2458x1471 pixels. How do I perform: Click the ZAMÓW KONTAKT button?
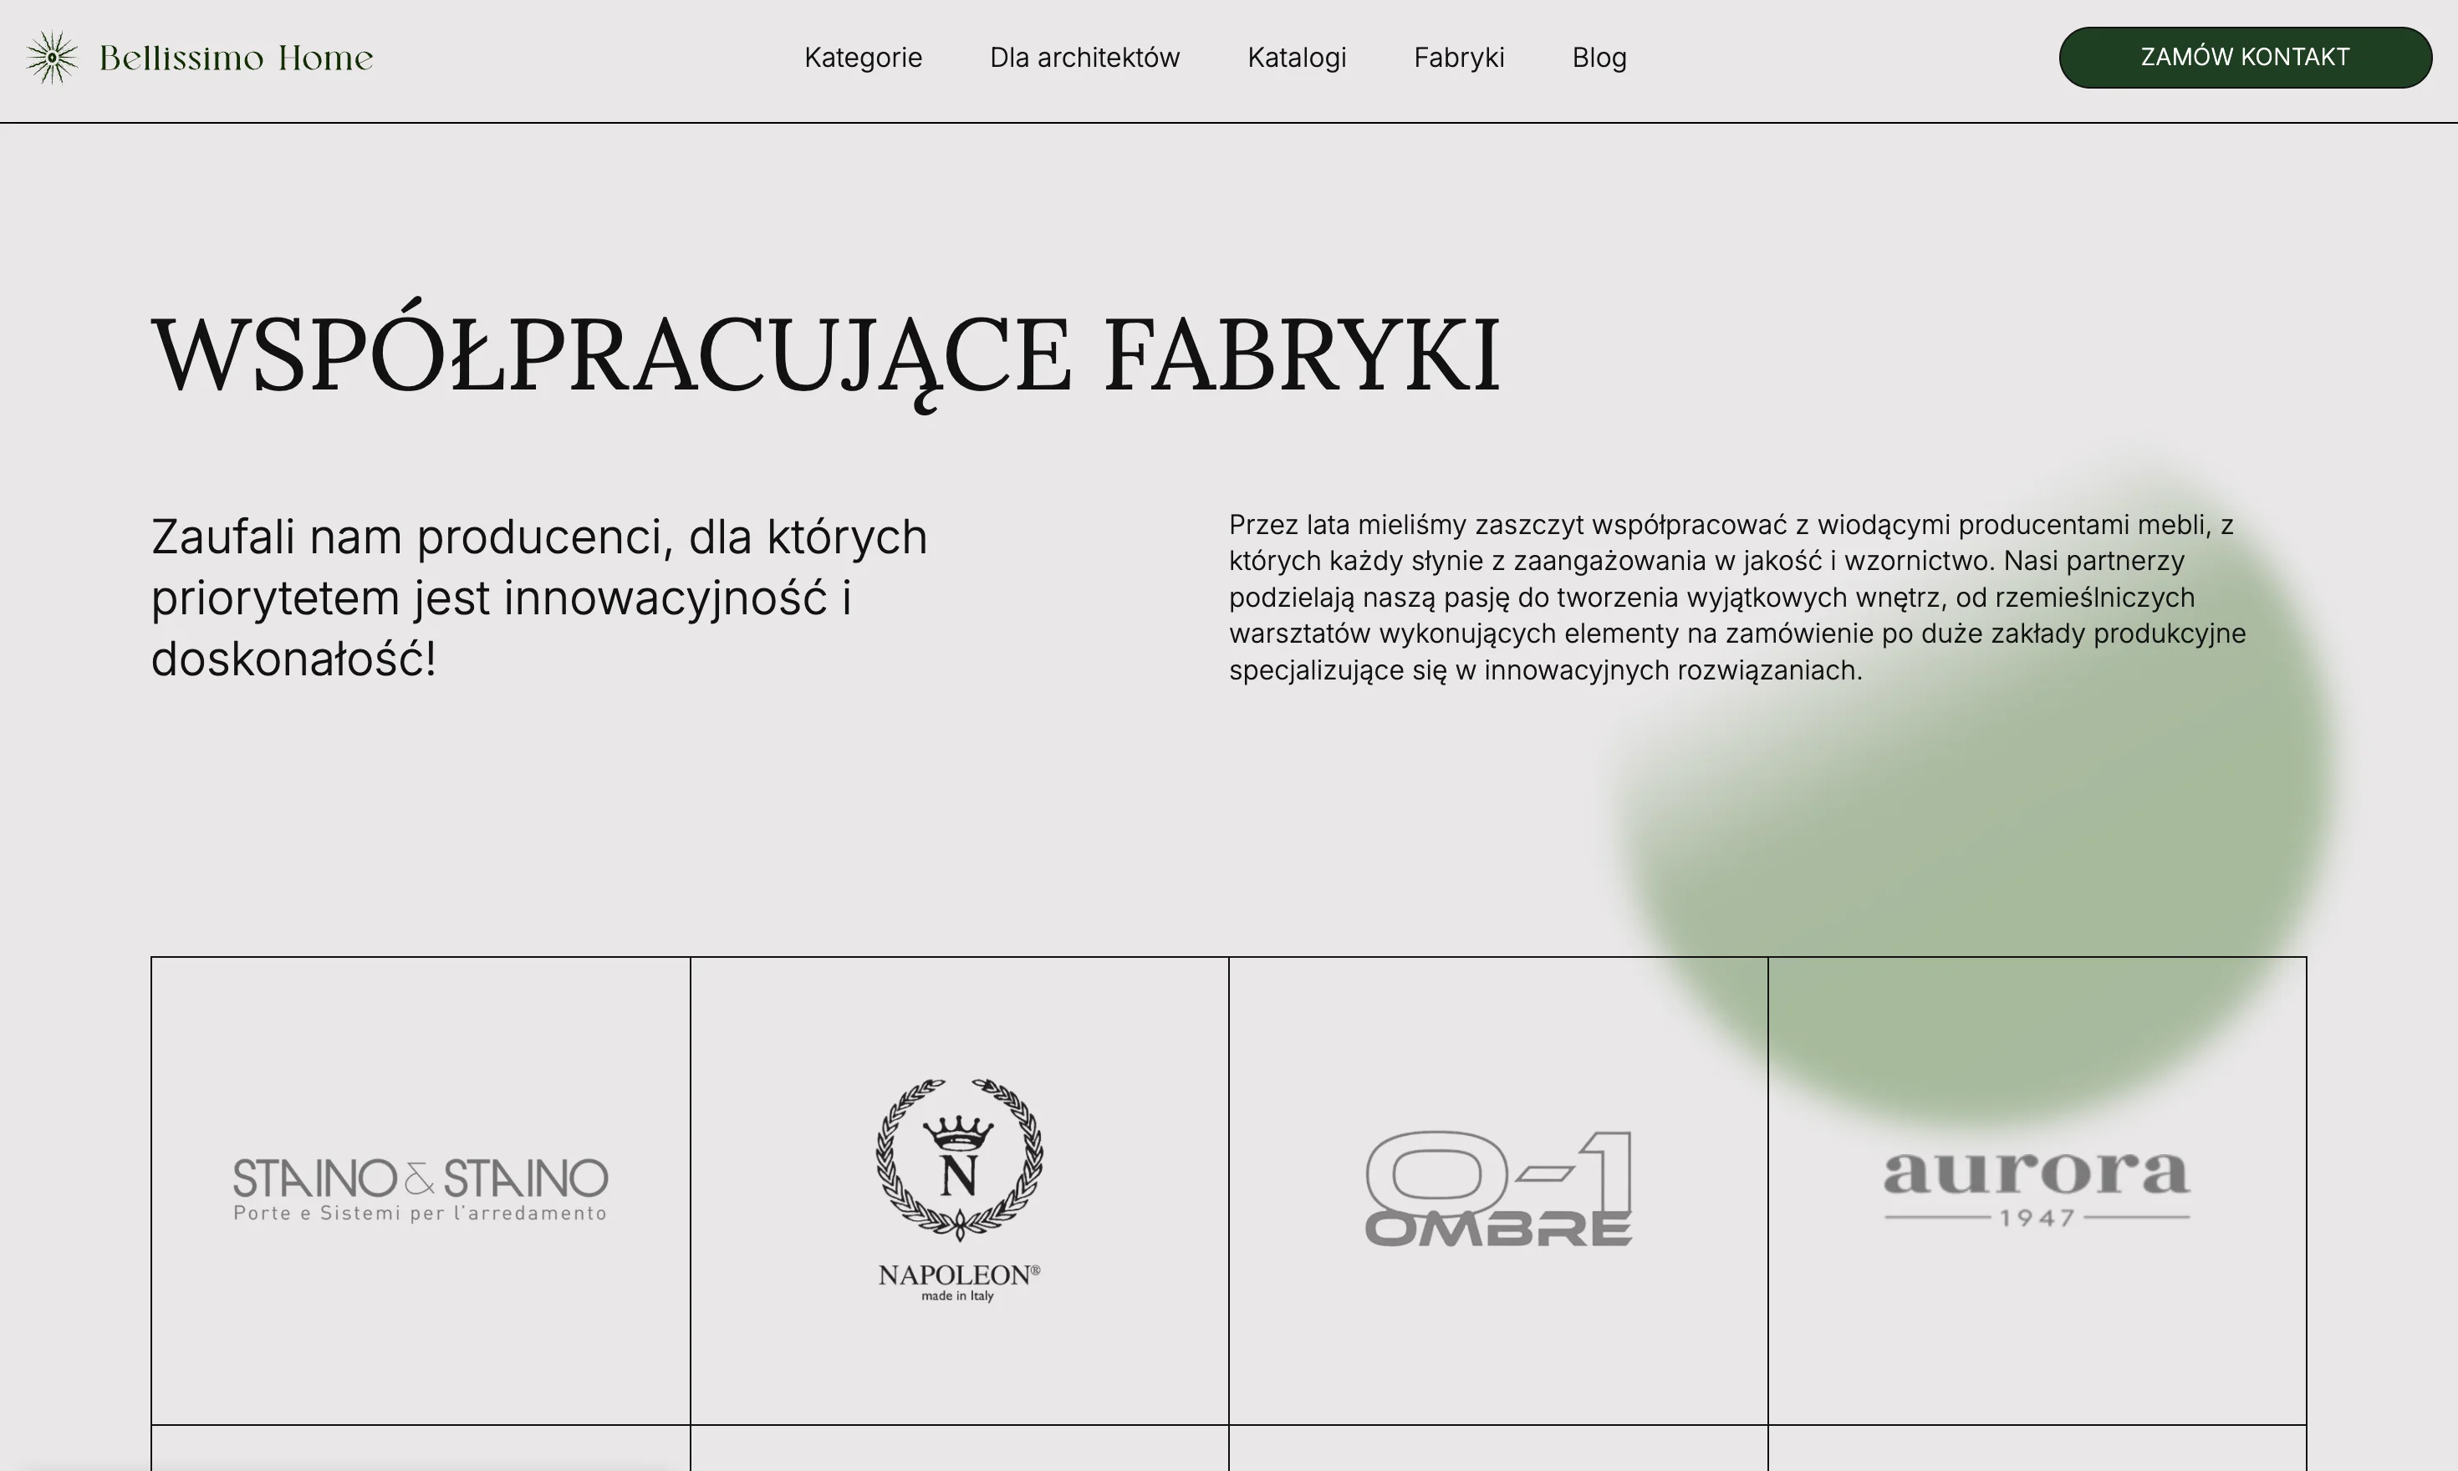click(2245, 58)
